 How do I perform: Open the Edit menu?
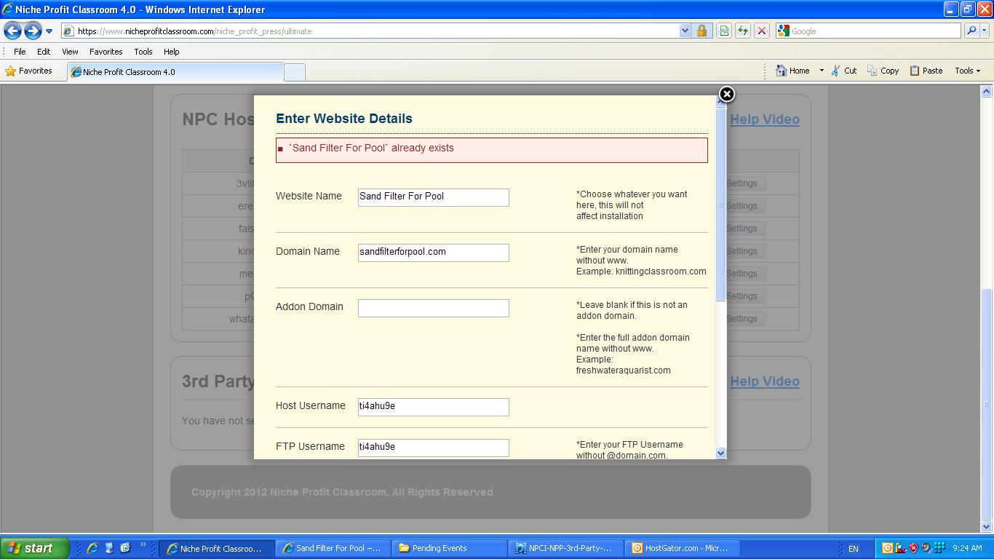(x=44, y=52)
